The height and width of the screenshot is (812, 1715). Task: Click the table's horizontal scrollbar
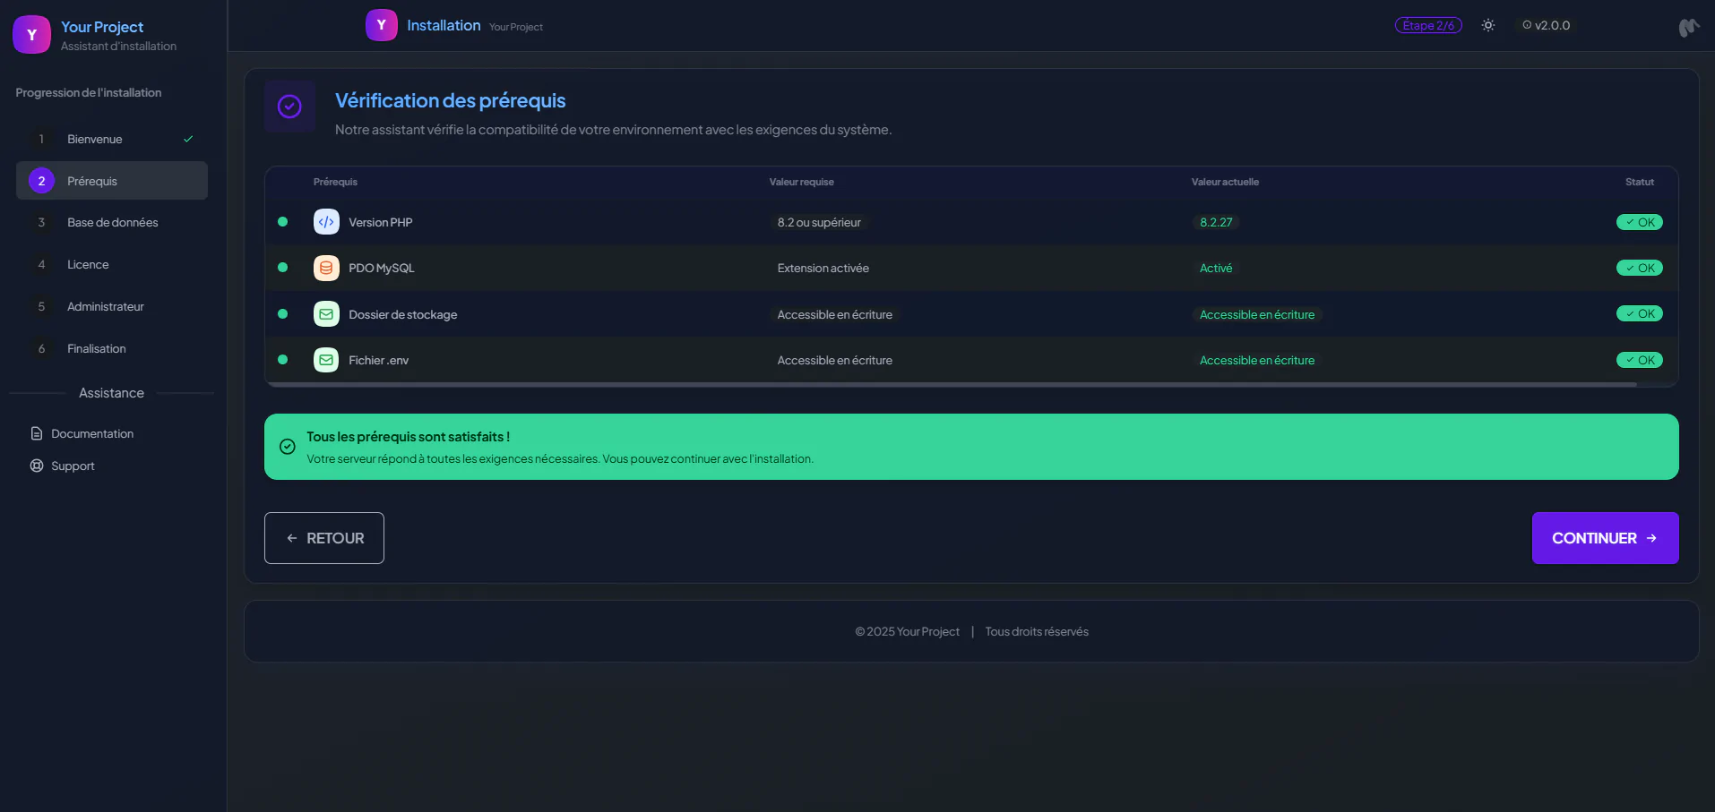[x=952, y=385]
